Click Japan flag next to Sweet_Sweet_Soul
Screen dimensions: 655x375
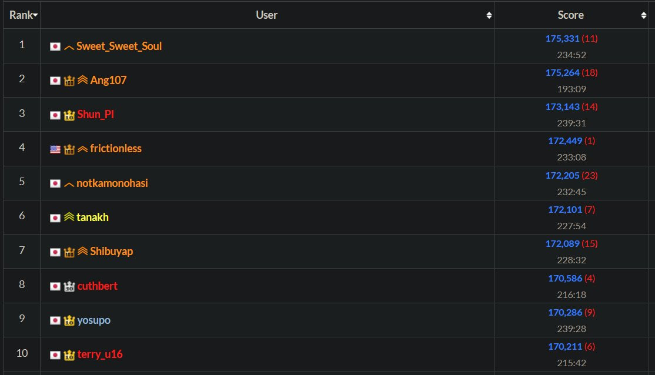point(55,46)
